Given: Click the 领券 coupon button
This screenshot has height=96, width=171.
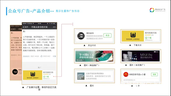Looking at the screenshot, I should coord(154,74).
